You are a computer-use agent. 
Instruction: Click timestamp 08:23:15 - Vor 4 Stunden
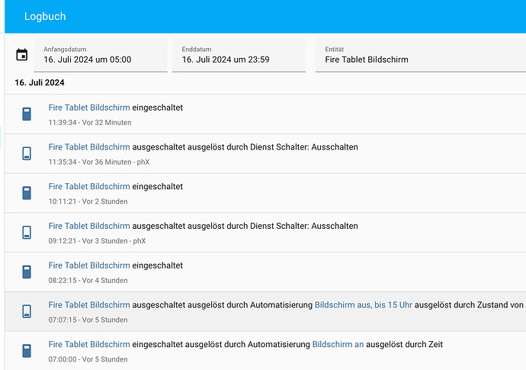[88, 280]
